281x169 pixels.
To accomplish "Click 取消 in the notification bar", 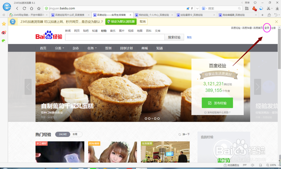I will [143, 22].
